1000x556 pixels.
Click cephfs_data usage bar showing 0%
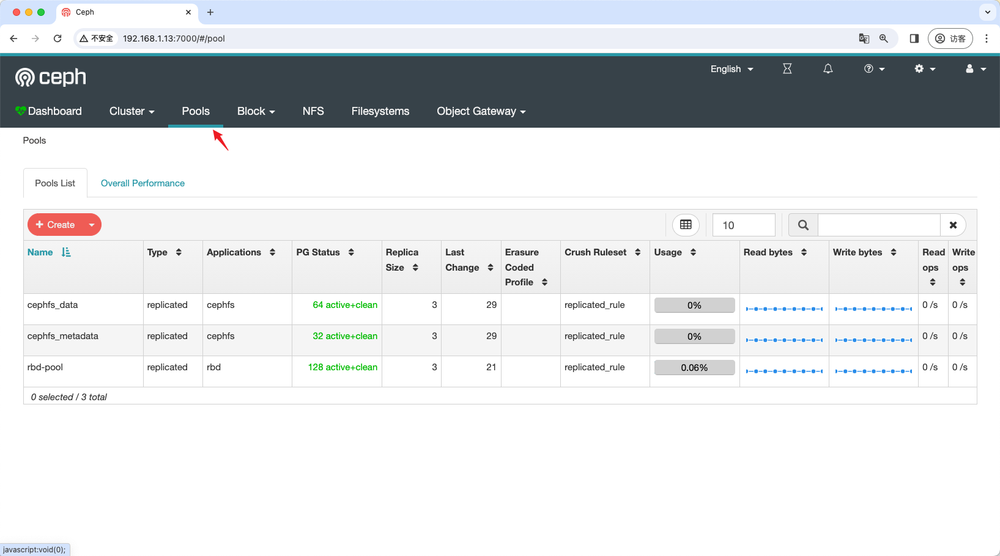click(x=694, y=305)
